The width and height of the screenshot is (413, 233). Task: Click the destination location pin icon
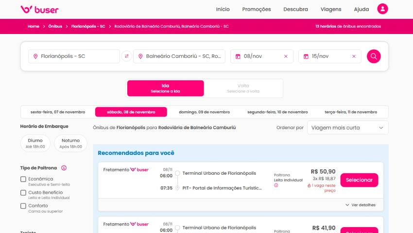140,56
